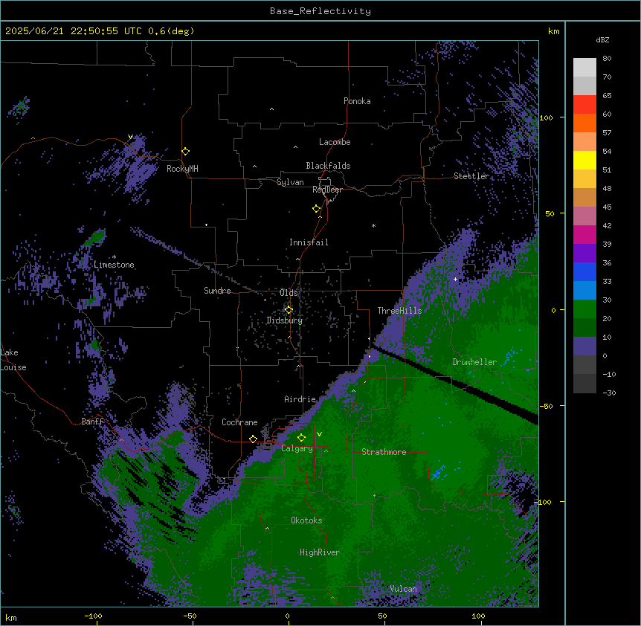Select the slate purple 10-0 dBZ swatch
Screen dimensions: 641x626
(x=584, y=346)
